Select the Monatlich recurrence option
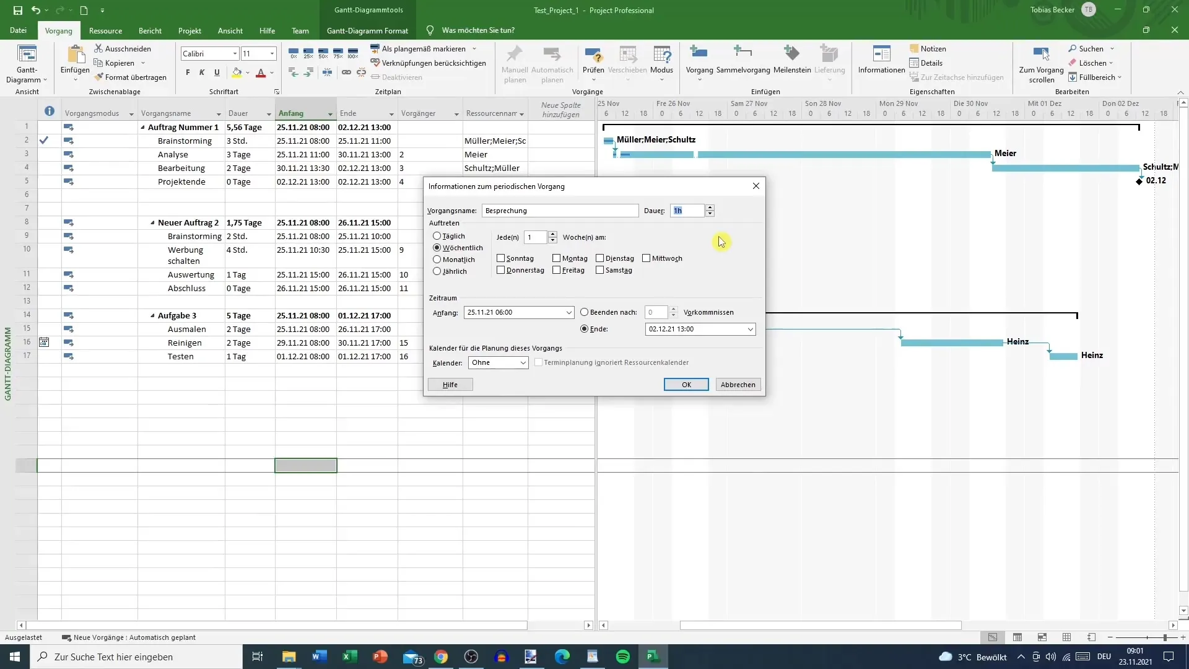The height and width of the screenshot is (669, 1189). click(x=437, y=260)
